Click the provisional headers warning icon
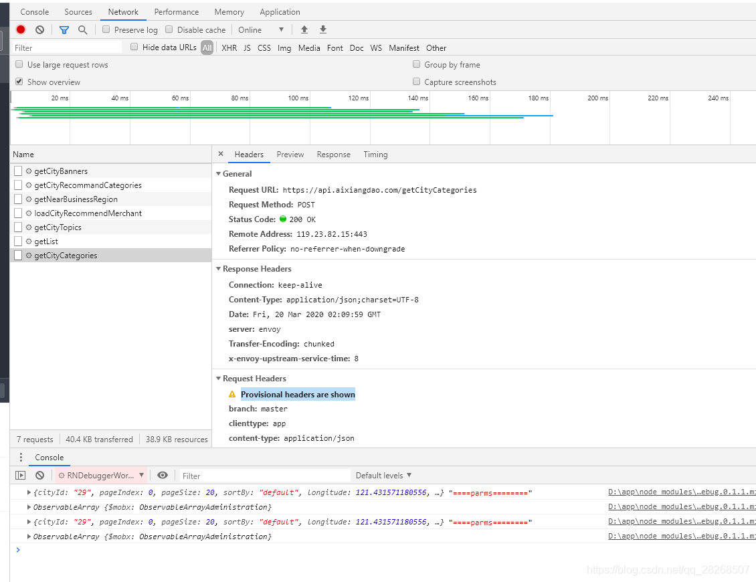Image resolution: width=756 pixels, height=582 pixels. click(x=232, y=394)
